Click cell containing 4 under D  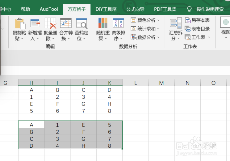[x=109, y=97]
